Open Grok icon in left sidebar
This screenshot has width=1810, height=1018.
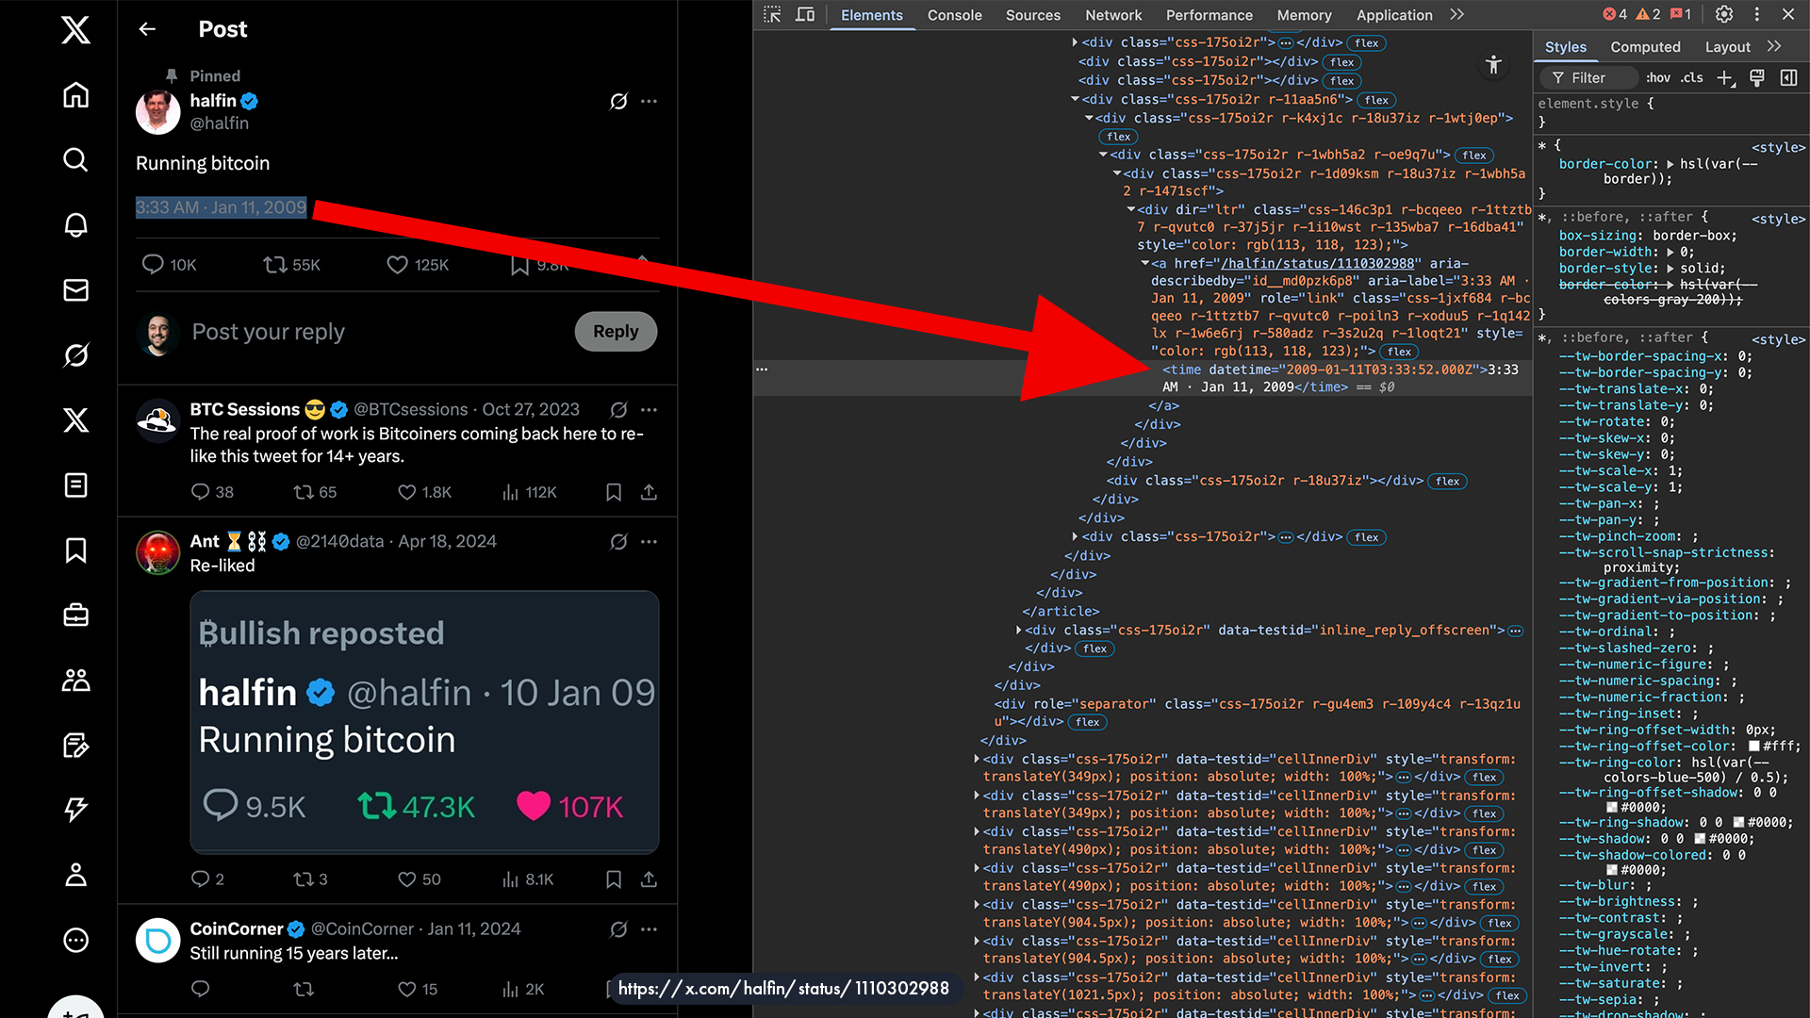pos(75,355)
